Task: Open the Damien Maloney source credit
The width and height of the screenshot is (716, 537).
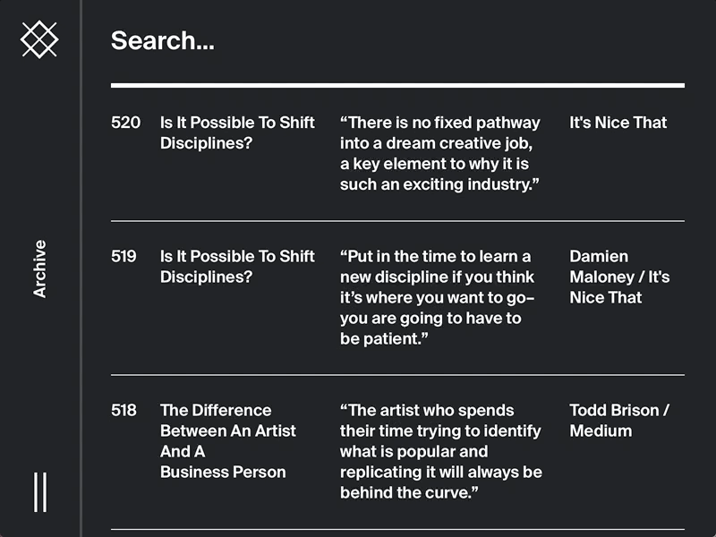Action: click(x=619, y=277)
